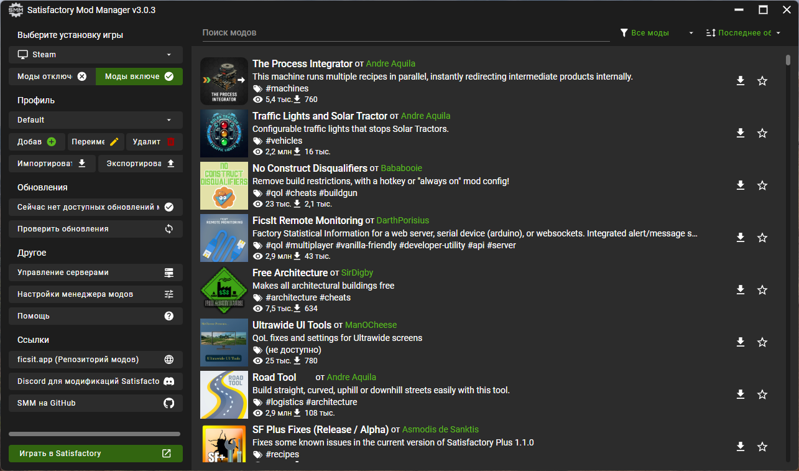Expand the Default profile dropdown
This screenshot has height=471, width=799.
96,120
